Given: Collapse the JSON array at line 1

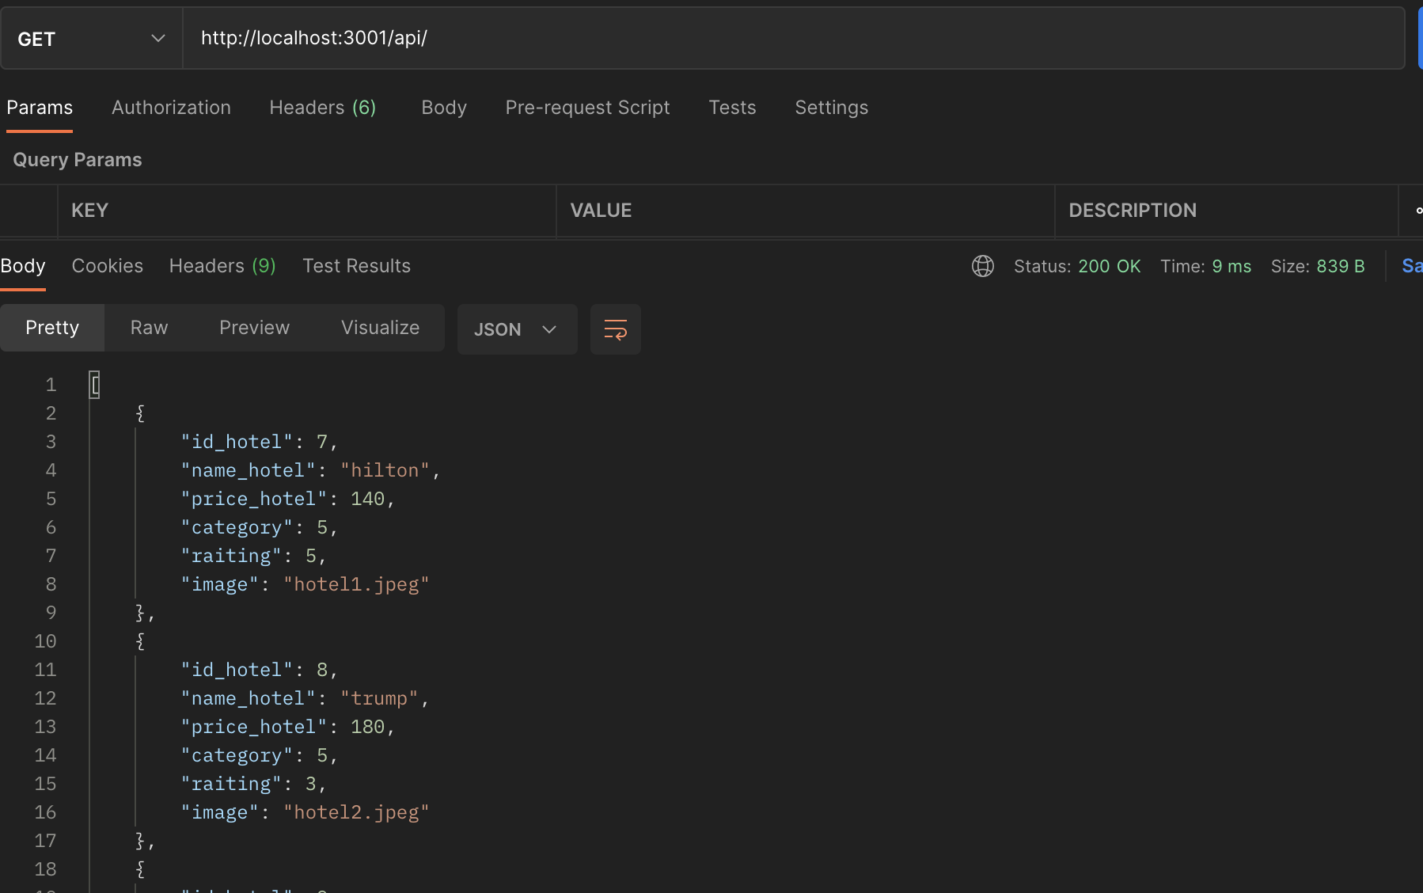Looking at the screenshot, I should [94, 385].
